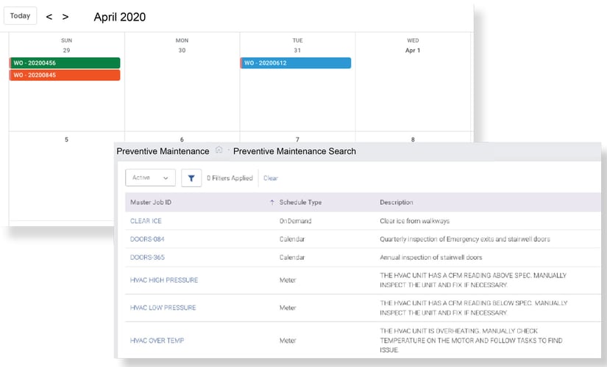The width and height of the screenshot is (607, 367).
Task: Sort by Master Job ID column
Action: 150,203
